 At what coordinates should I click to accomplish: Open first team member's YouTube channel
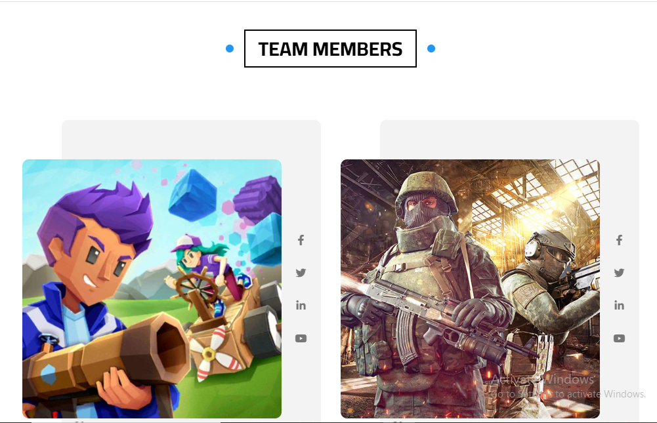(x=301, y=338)
